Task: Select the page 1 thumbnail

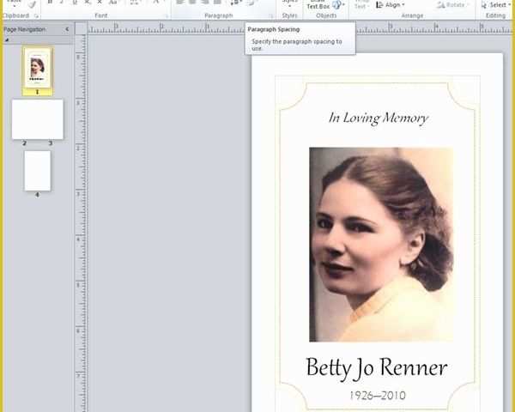Action: tap(38, 68)
